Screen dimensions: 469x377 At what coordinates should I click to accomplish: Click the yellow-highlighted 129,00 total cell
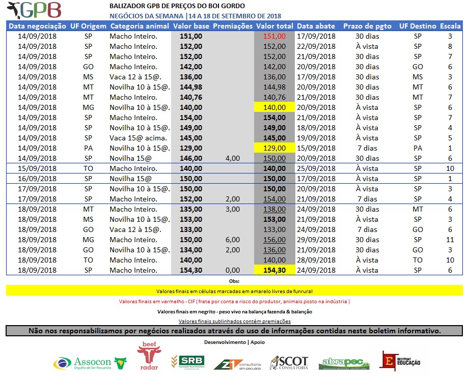(x=274, y=148)
